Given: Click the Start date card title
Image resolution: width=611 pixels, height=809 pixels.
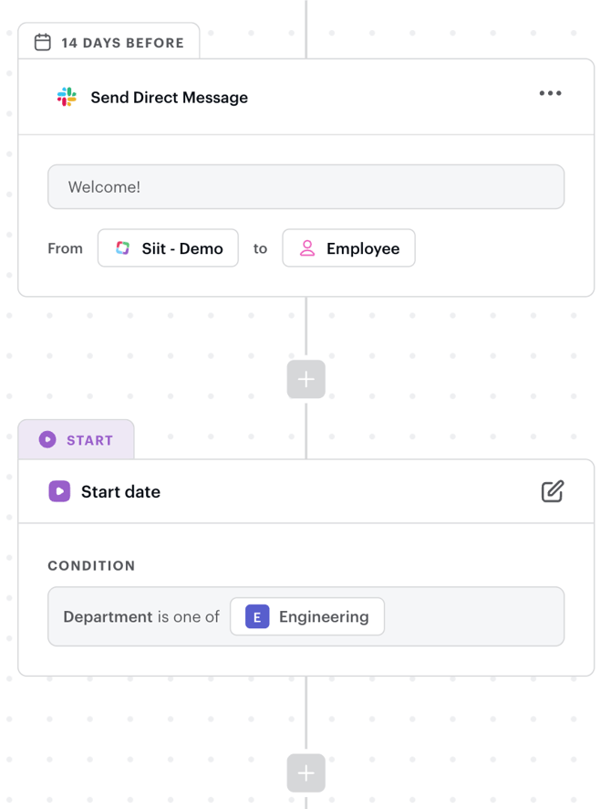Looking at the screenshot, I should [120, 491].
